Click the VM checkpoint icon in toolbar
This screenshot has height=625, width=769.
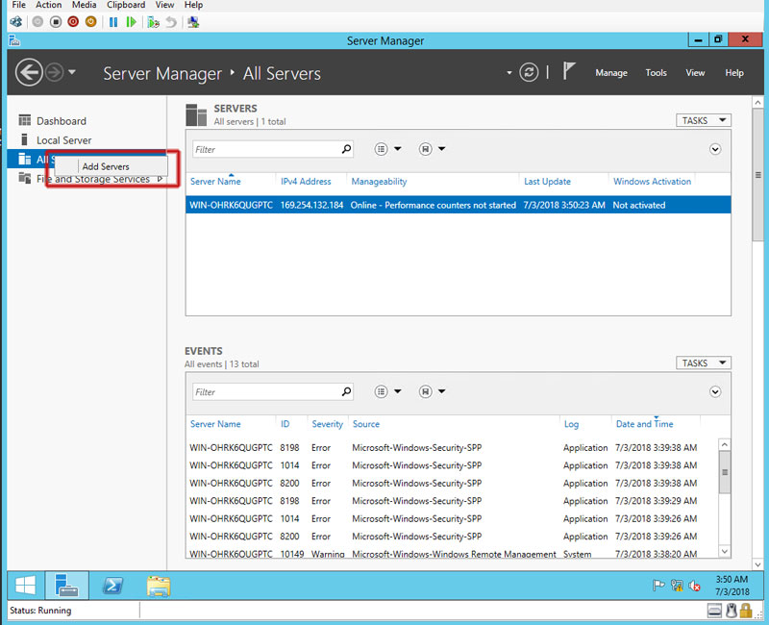(x=153, y=21)
